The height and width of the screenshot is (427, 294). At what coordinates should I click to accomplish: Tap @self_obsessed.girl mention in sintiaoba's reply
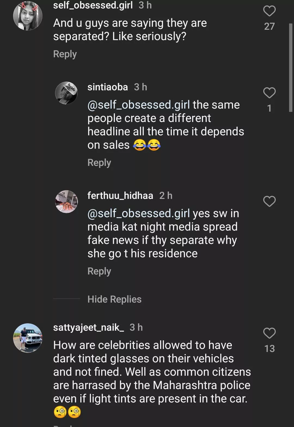tap(138, 105)
